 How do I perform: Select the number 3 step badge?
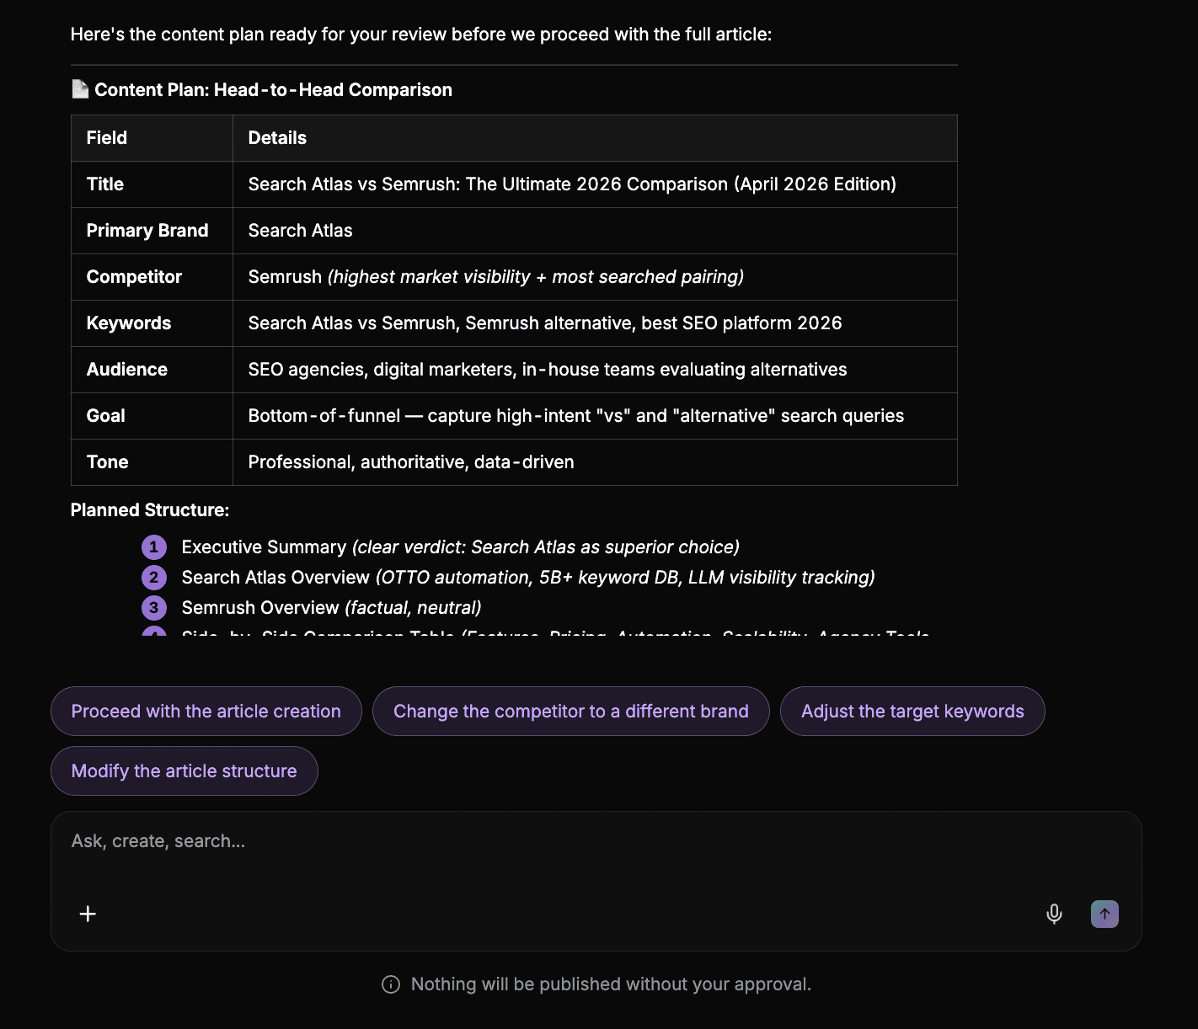(153, 608)
